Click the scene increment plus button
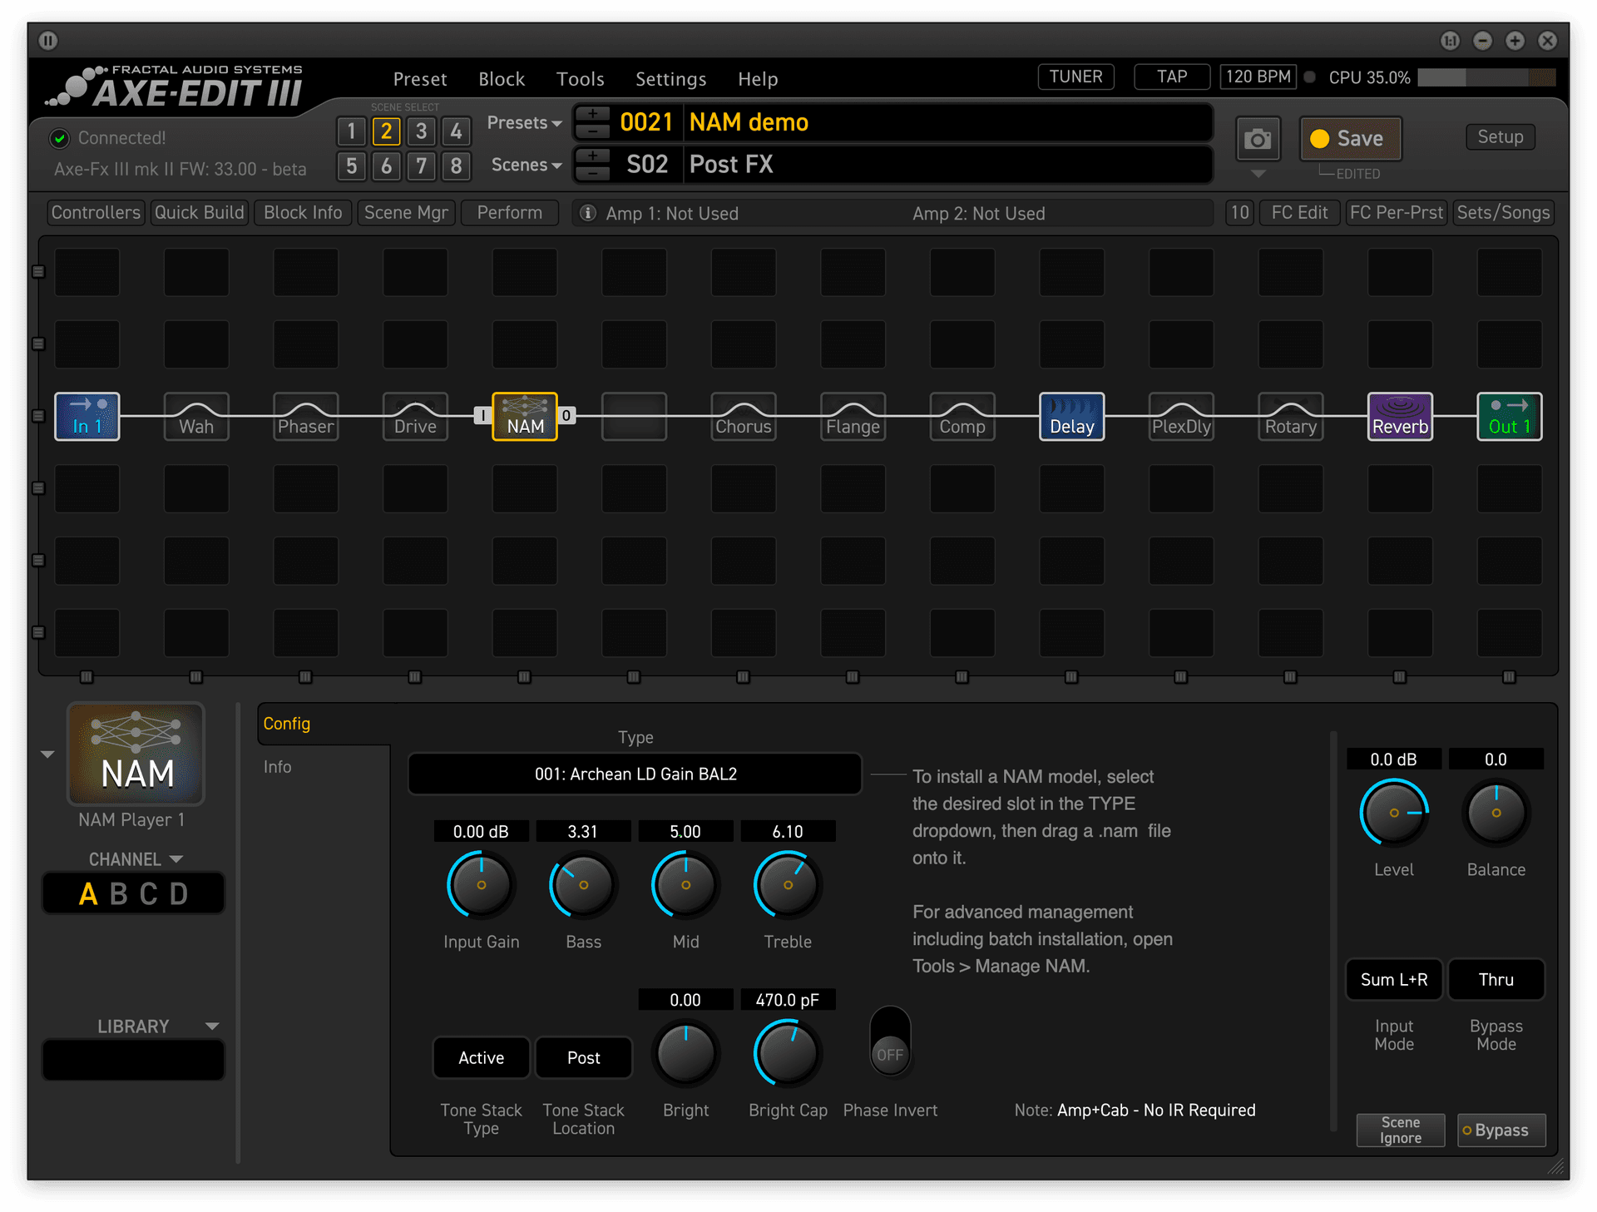The image size is (1597, 1212). [x=593, y=156]
